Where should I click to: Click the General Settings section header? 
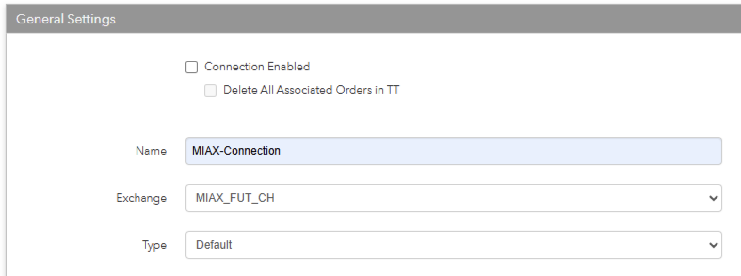click(x=373, y=19)
